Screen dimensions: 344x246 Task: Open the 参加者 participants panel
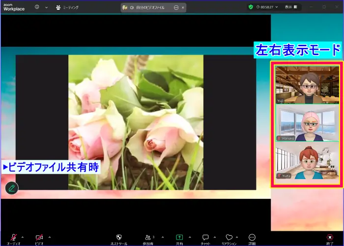(x=148, y=238)
